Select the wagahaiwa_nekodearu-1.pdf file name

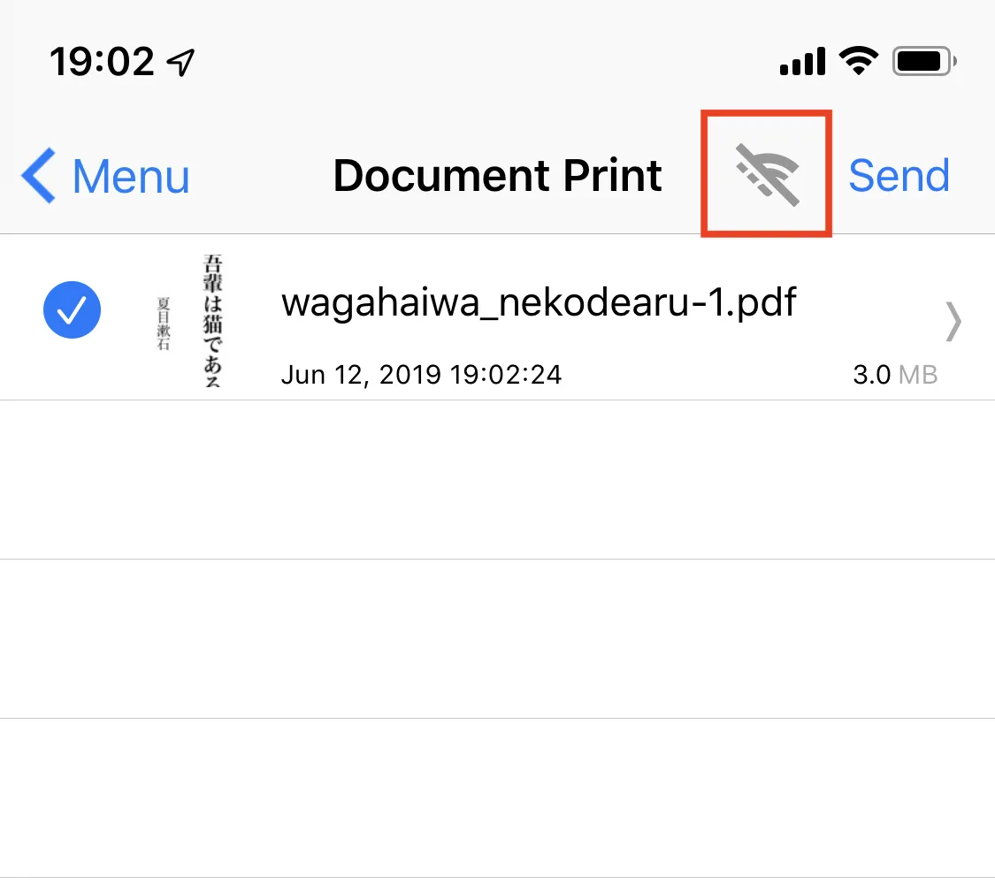coord(539,303)
